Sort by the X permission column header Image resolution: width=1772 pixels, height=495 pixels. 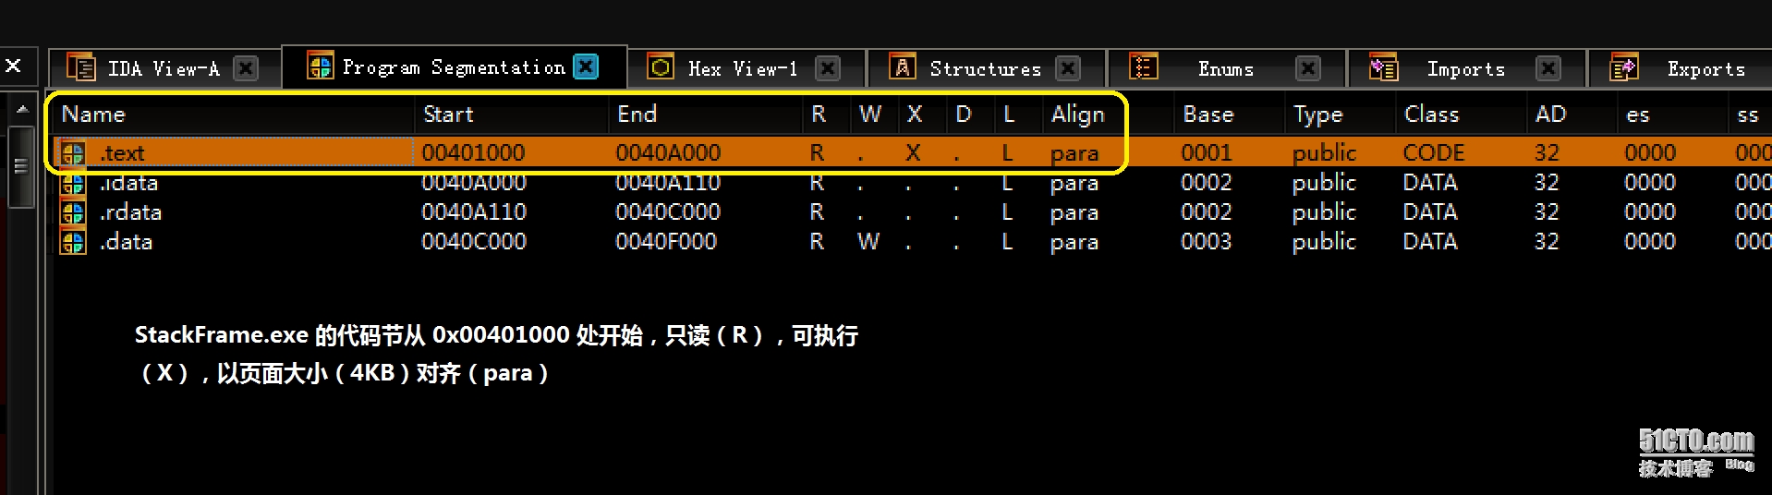(915, 115)
